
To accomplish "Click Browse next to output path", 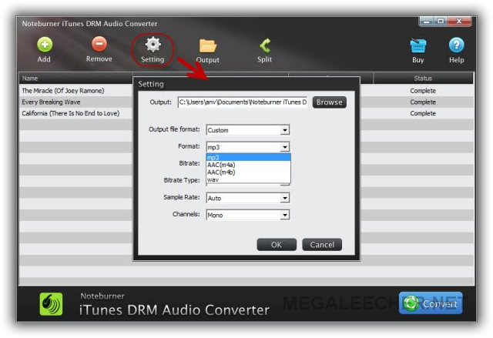I will pyautogui.click(x=330, y=102).
